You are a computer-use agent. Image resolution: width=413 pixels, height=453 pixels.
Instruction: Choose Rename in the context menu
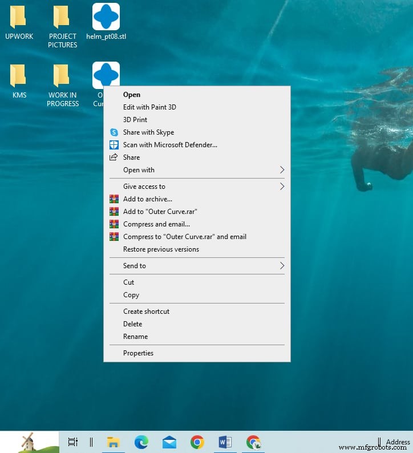point(197,337)
